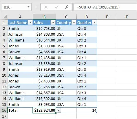This screenshot has height=119, width=137.
Task: Select the cell with $19,302.00
Action: (x=44, y=99)
